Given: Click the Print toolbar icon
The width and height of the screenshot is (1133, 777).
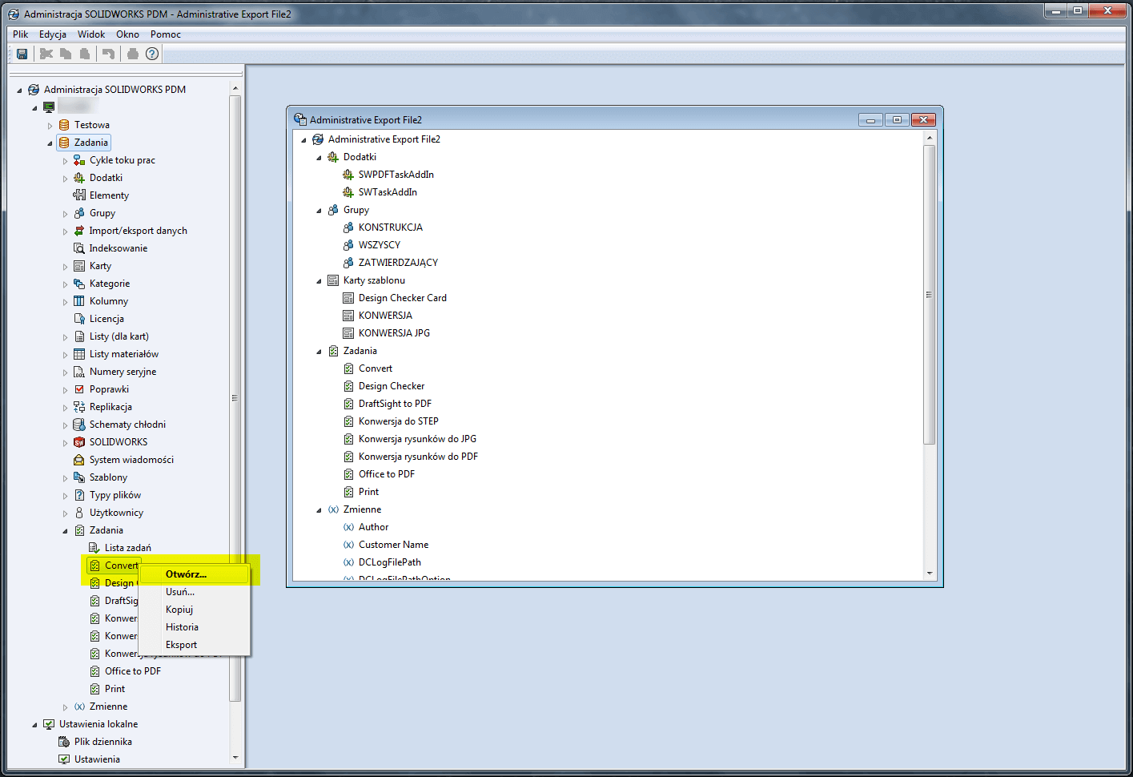Looking at the screenshot, I should pyautogui.click(x=131, y=53).
